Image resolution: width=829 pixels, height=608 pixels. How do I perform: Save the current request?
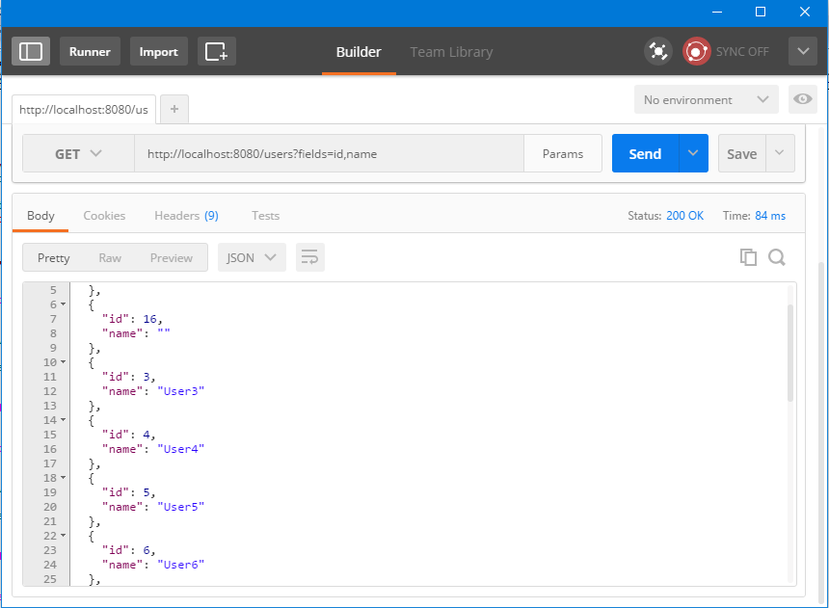[742, 153]
